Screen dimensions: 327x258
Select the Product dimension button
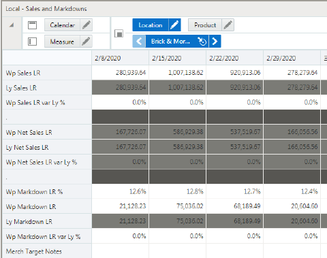(205, 25)
